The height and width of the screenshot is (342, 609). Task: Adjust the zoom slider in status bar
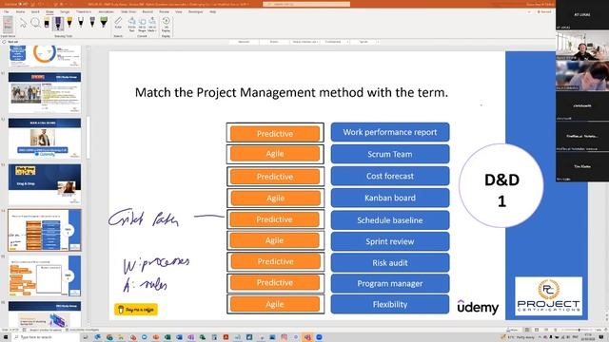click(579, 330)
